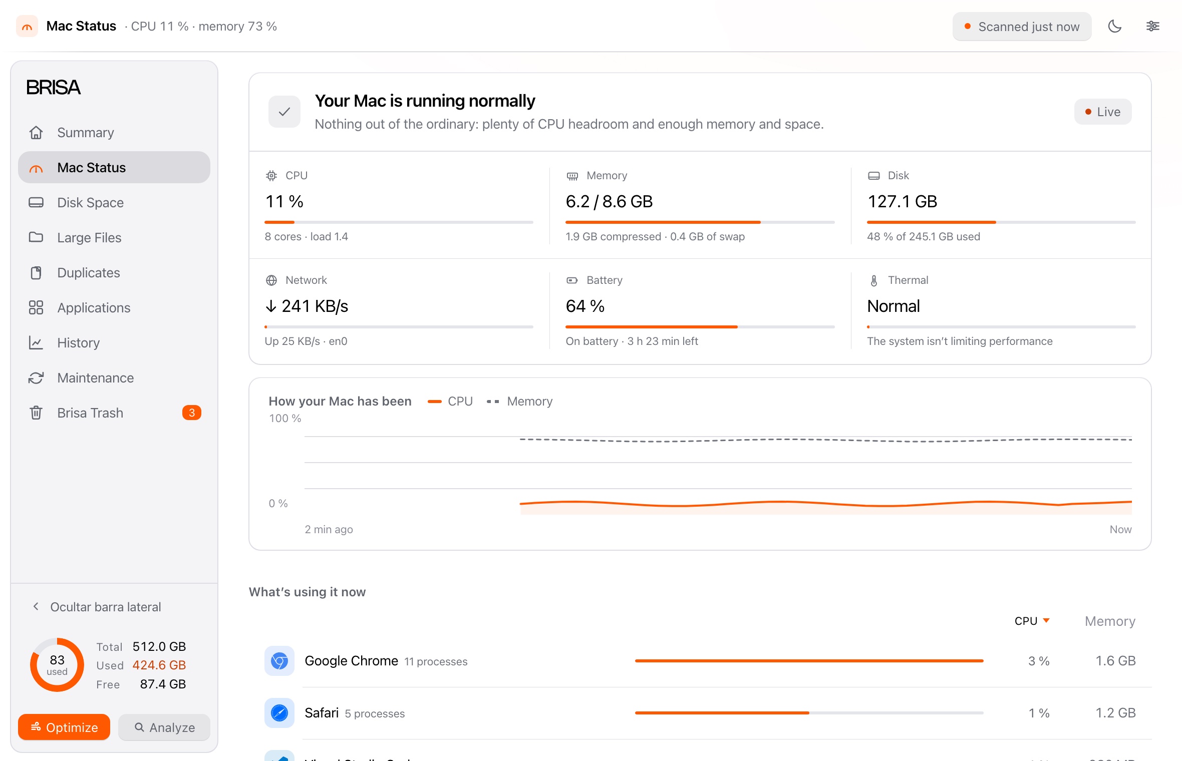Click the Battery icon in stats

tap(572, 280)
